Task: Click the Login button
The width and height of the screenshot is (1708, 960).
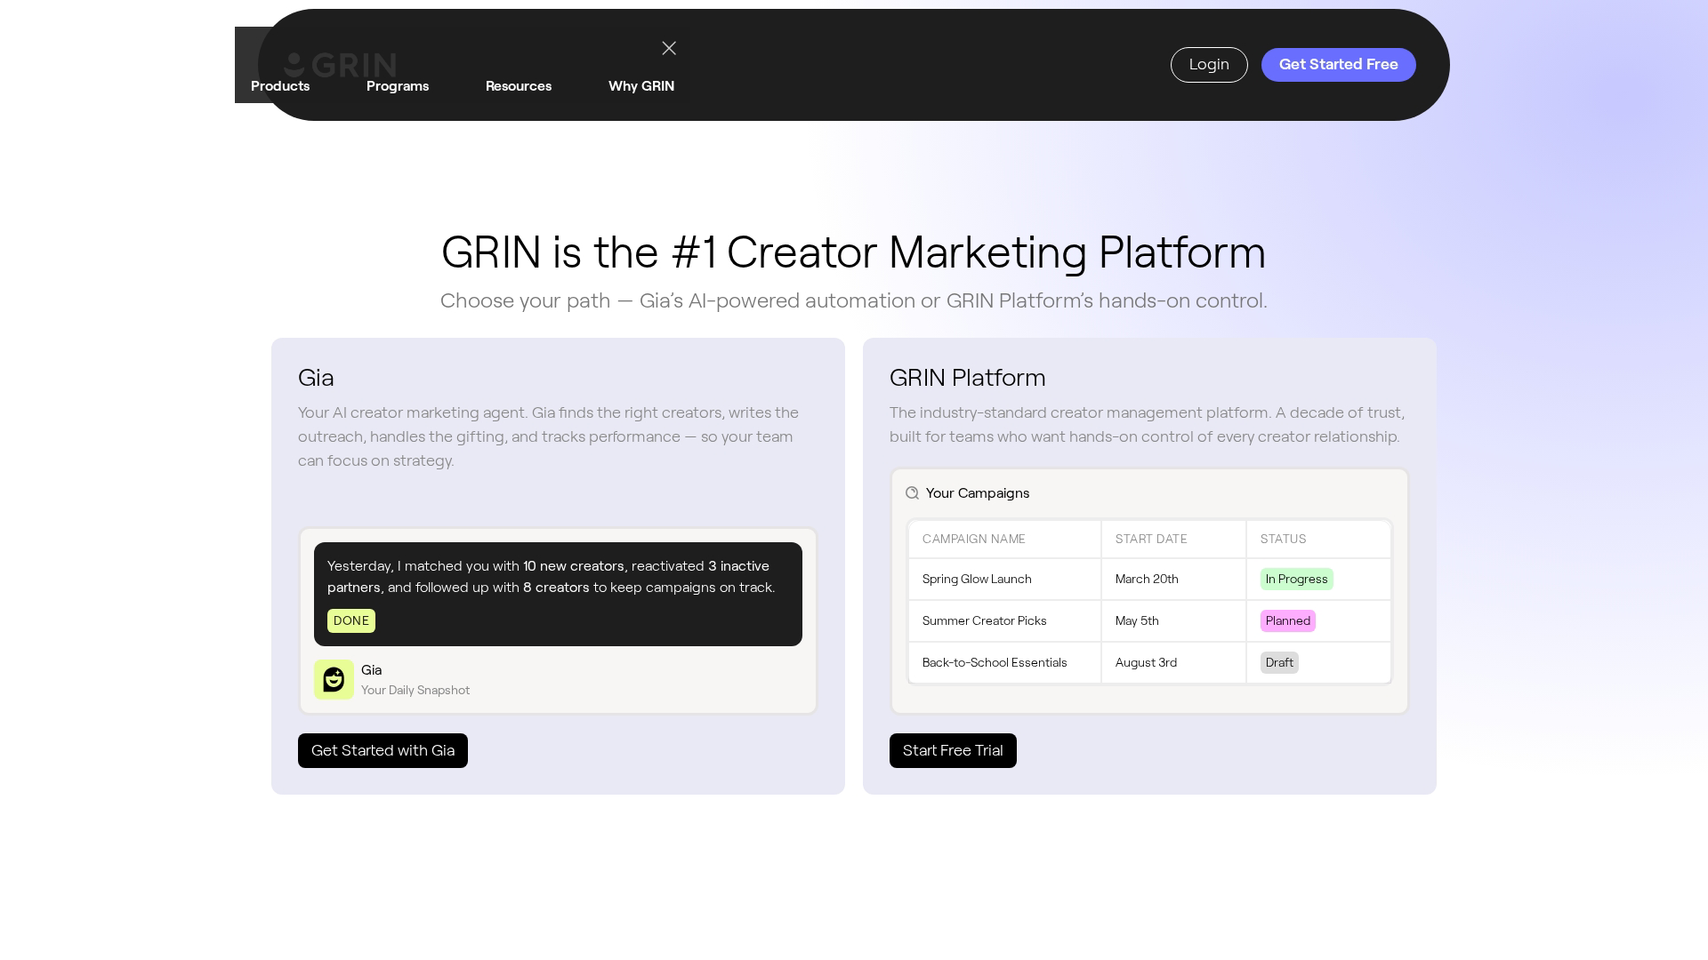Action: coord(1209,65)
